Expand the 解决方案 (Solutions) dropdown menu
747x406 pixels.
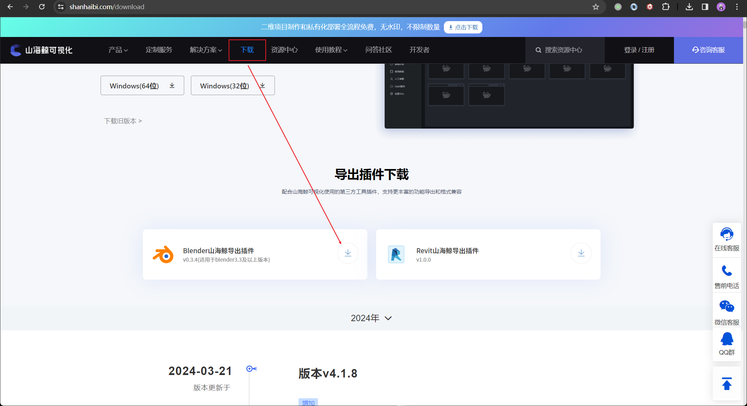[x=206, y=50]
